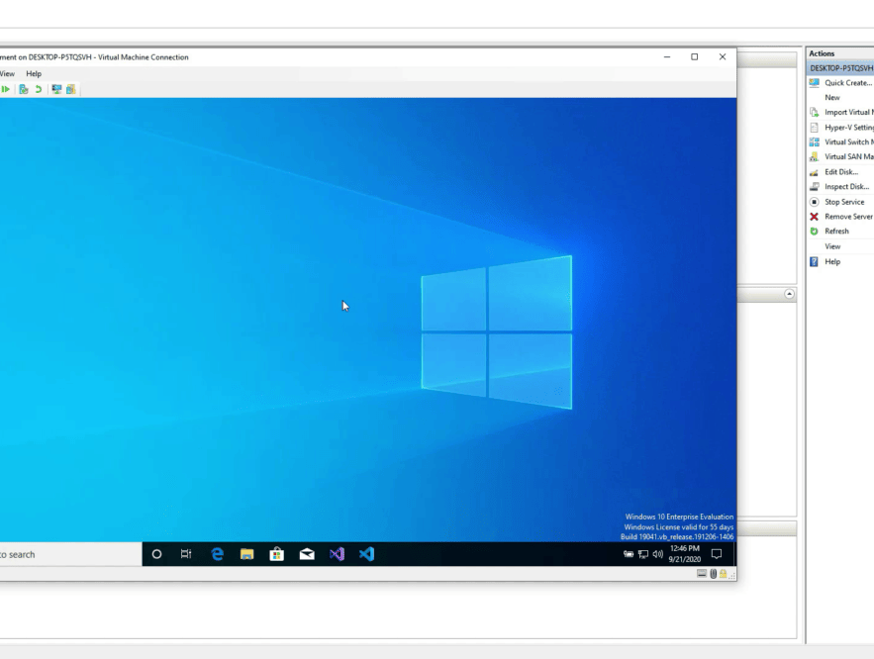Viewport: 874px width, 659px height.
Task: Take a checkpoint using the toolbar icon
Action: (24, 89)
